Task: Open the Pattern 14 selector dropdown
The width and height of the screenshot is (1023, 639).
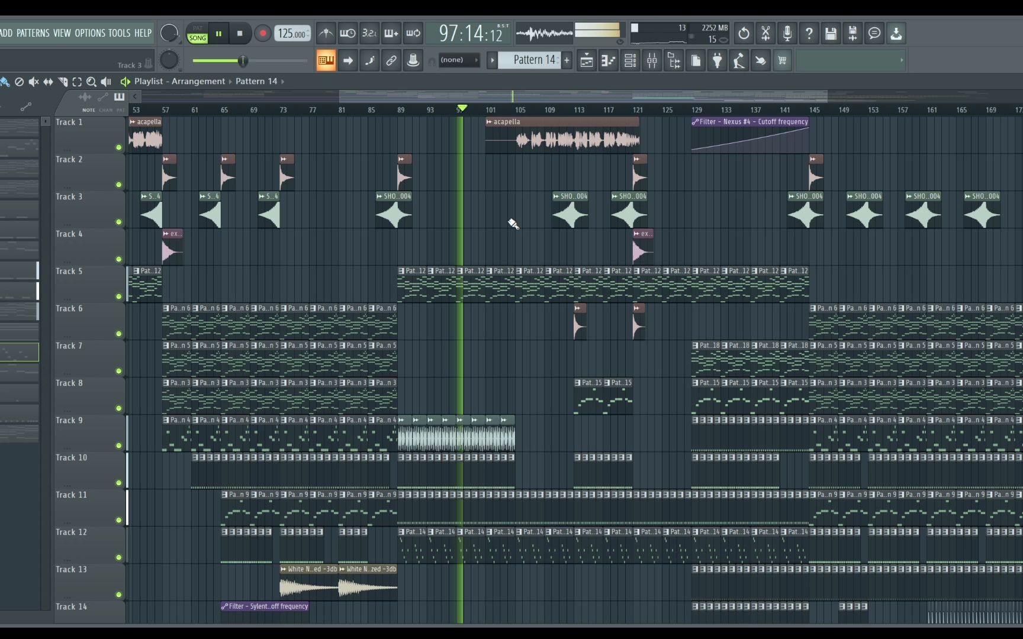Action: 529,60
